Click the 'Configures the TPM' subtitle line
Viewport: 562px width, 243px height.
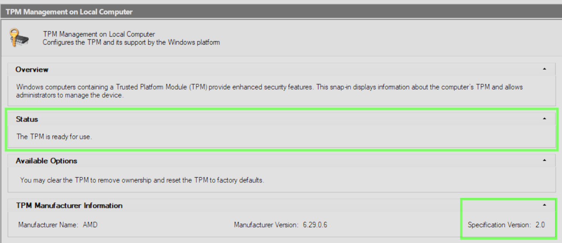pyautogui.click(x=131, y=42)
